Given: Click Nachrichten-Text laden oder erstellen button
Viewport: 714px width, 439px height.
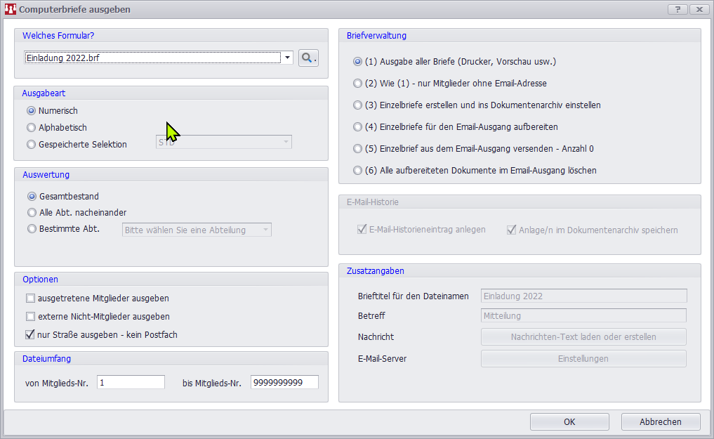Looking at the screenshot, I should pos(583,336).
